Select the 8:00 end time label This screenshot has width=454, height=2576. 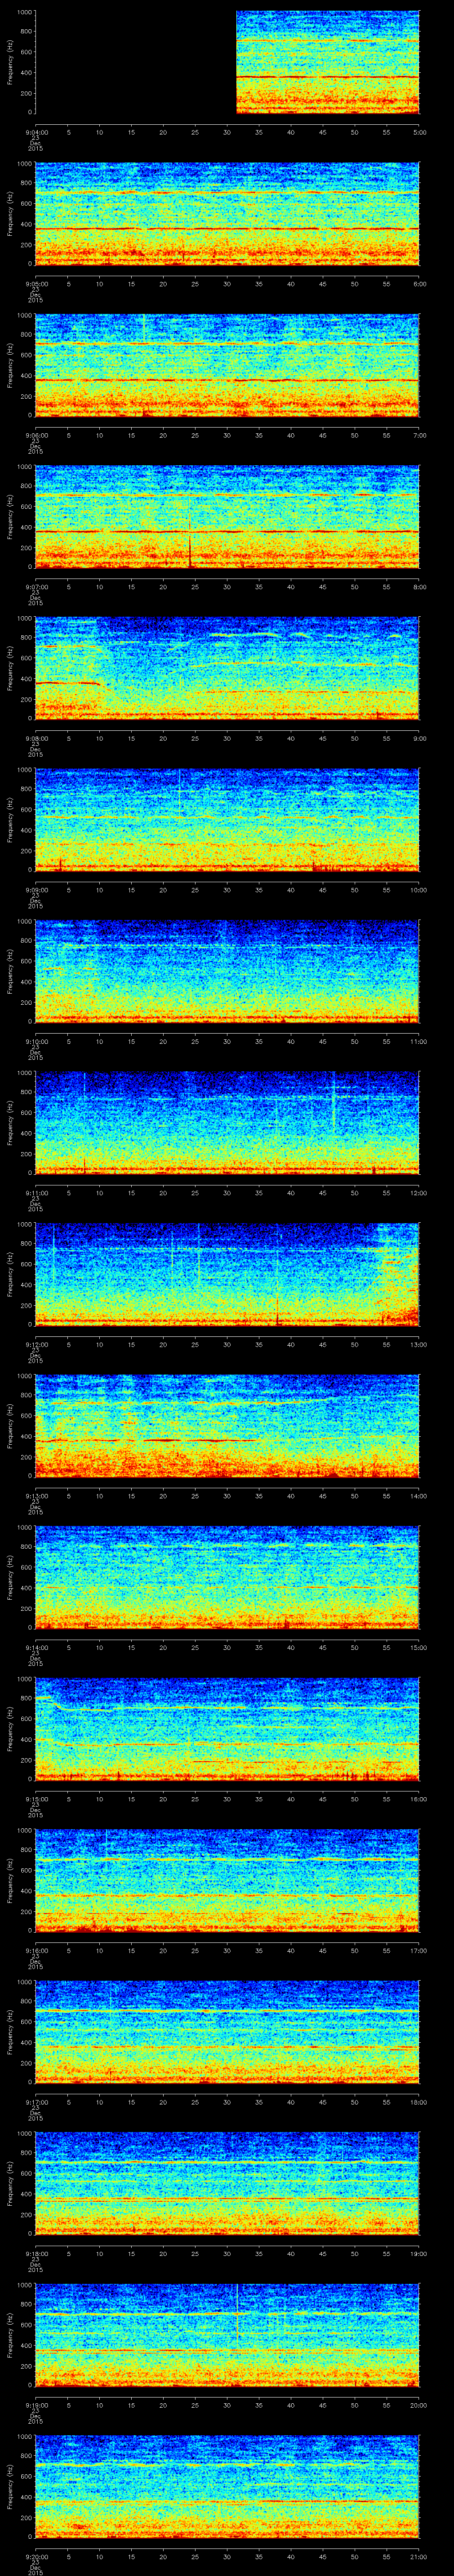[x=420, y=586]
